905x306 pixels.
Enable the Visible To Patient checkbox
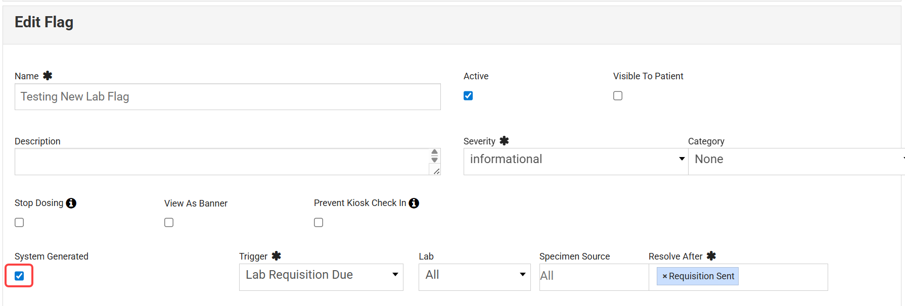point(618,96)
